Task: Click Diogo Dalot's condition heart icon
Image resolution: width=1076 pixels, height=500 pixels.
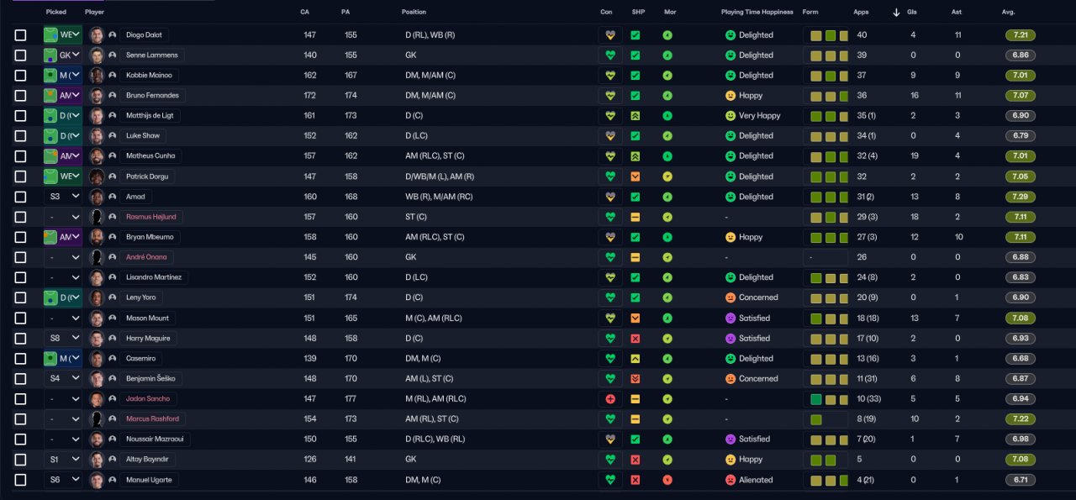Action: (610, 35)
